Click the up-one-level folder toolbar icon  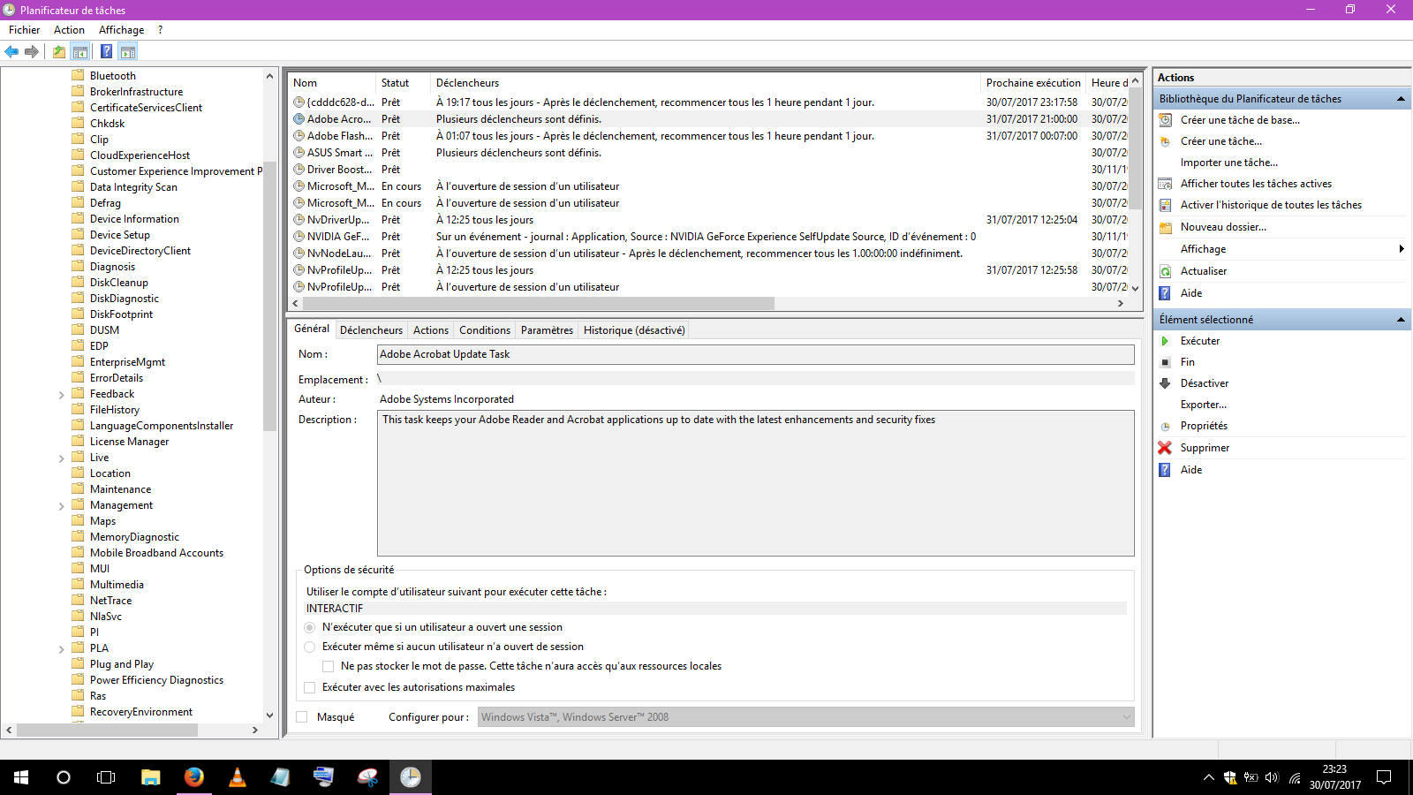59,51
